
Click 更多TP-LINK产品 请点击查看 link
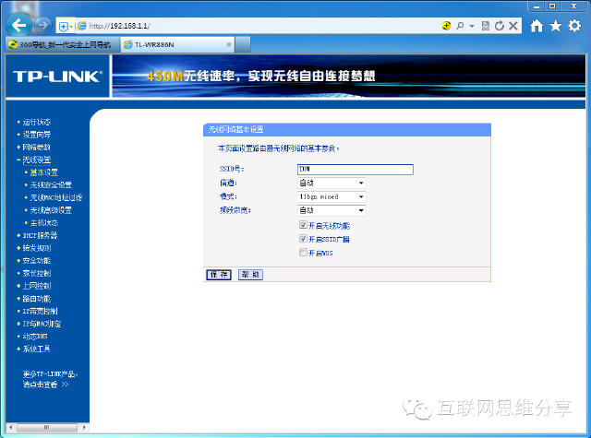(x=50, y=379)
